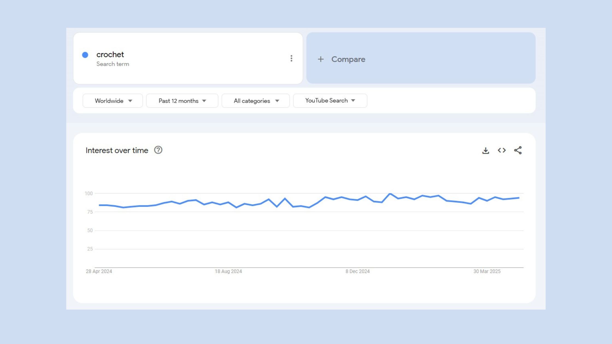The image size is (612, 344).
Task: Click the Search term subtitle
Action: click(113, 64)
